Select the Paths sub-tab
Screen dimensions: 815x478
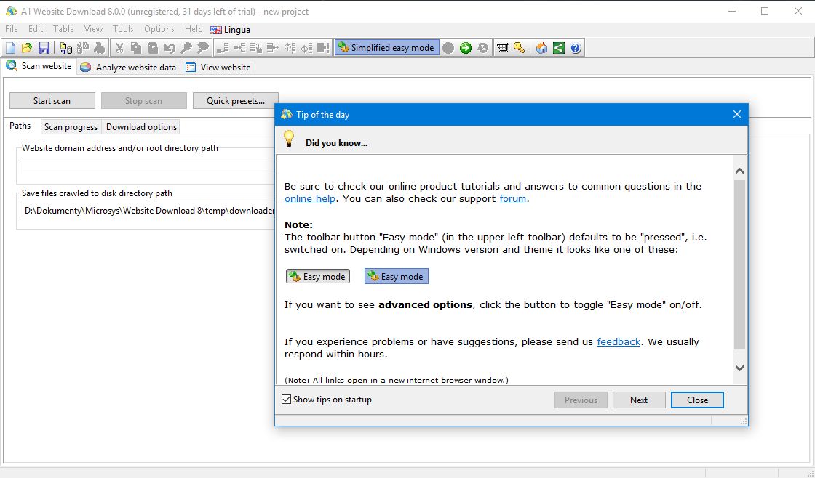[x=20, y=126]
